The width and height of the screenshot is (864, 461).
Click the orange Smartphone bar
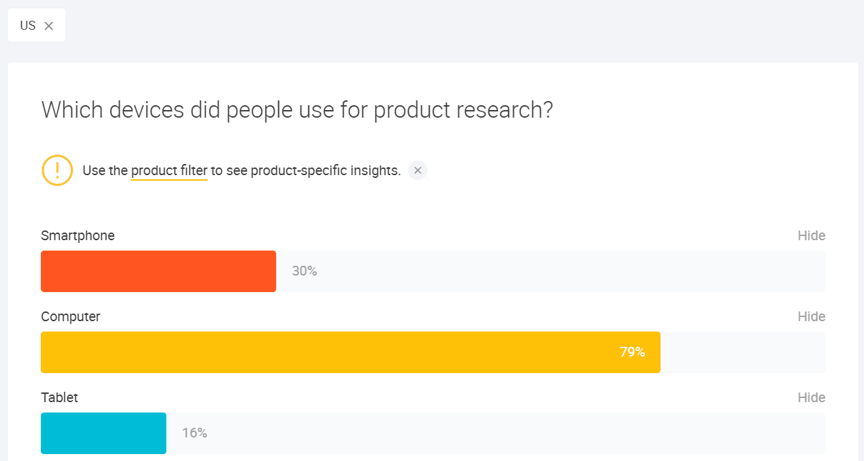(x=158, y=271)
